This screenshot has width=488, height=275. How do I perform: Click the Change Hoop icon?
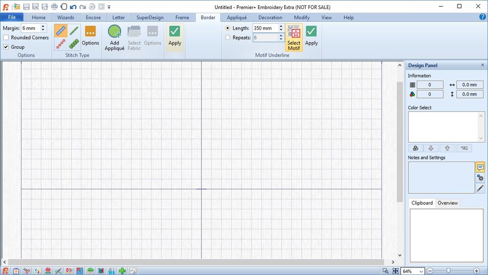coord(64,7)
